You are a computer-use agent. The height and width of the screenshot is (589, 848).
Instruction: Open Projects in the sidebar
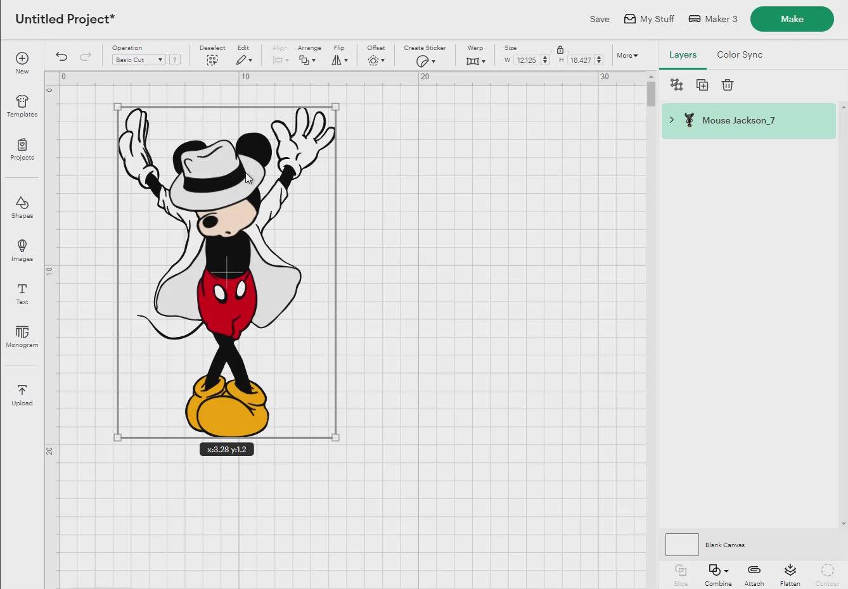coord(22,149)
